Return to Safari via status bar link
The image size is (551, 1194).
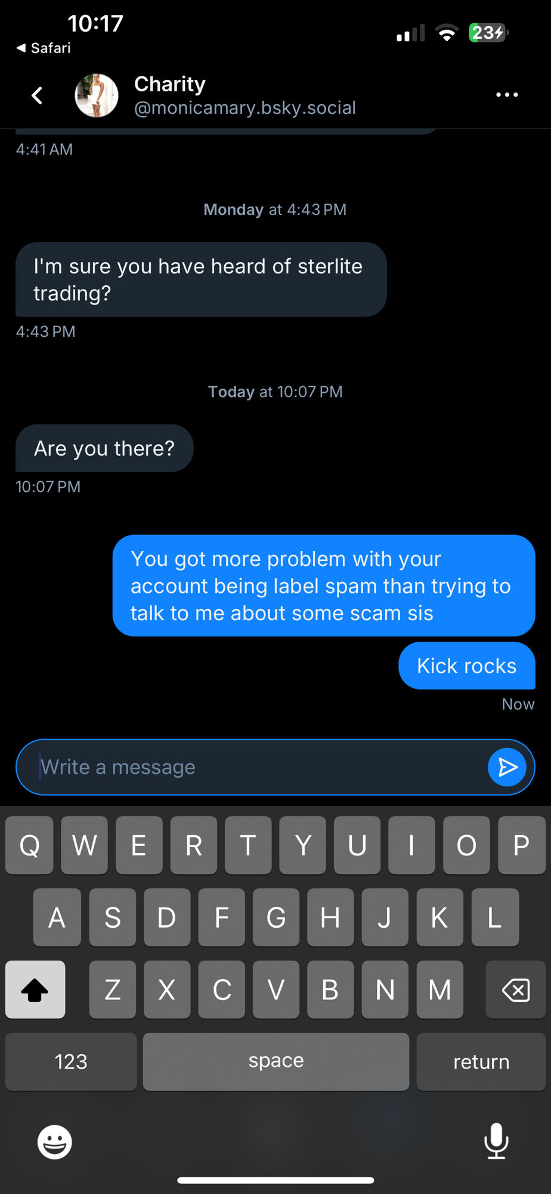click(44, 48)
